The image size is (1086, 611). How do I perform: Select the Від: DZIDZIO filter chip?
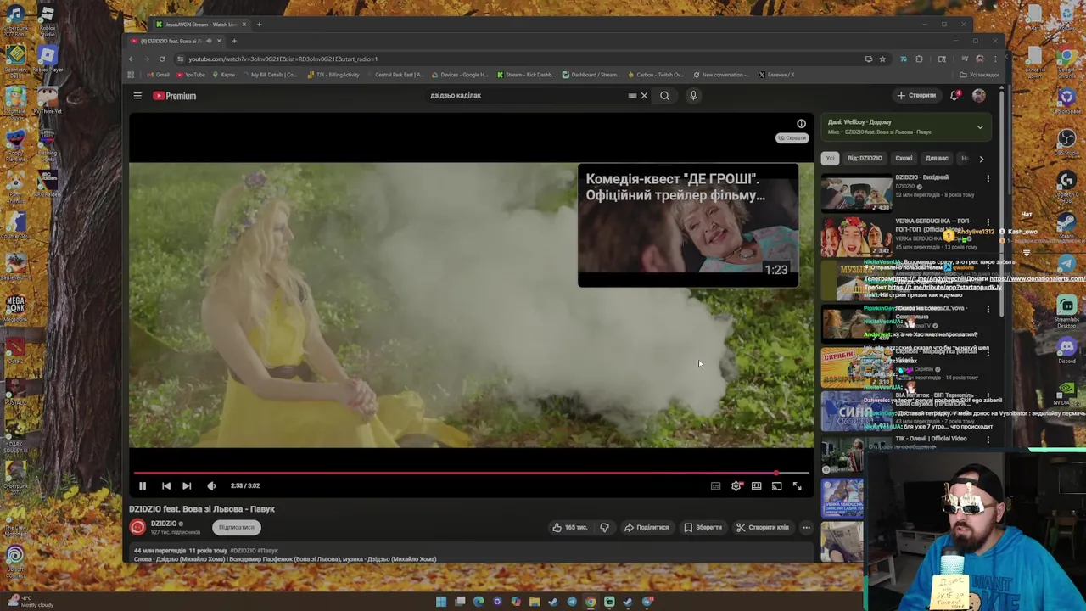tap(865, 158)
